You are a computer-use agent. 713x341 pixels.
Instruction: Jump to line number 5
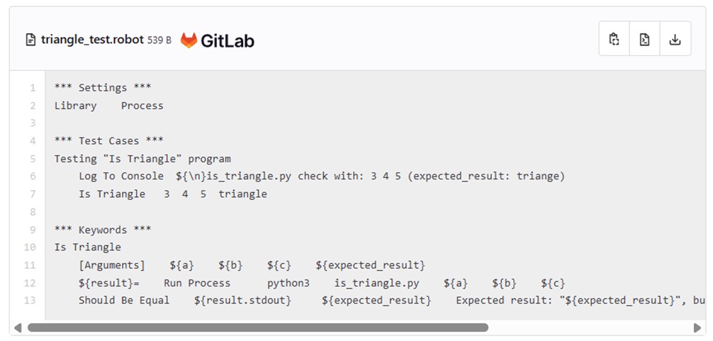pyautogui.click(x=32, y=141)
